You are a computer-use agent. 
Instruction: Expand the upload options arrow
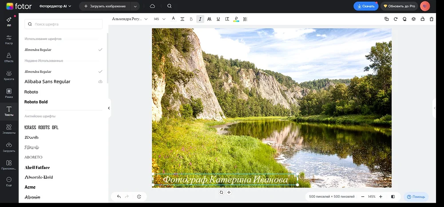135,6
